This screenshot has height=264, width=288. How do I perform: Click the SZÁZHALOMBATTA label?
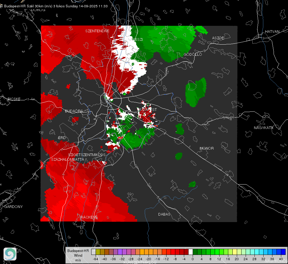[x=68, y=159]
